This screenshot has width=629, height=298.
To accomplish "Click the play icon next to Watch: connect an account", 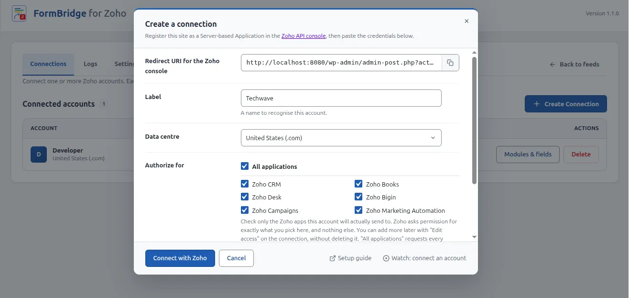I will coord(386,258).
